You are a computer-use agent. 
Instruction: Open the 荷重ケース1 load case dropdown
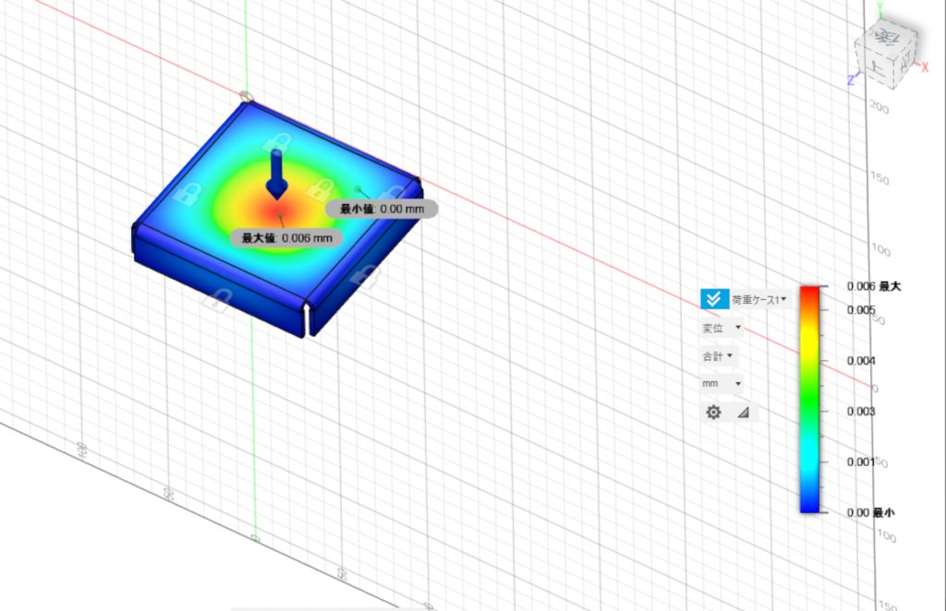[758, 299]
